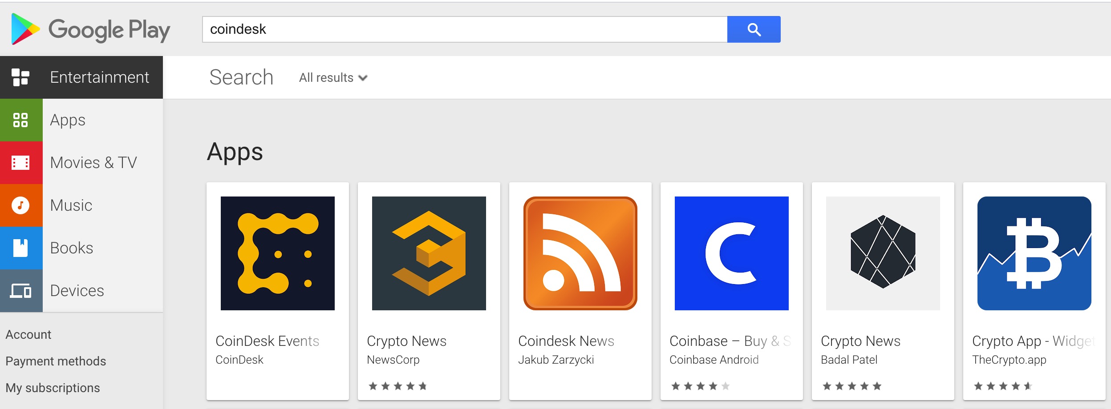Screen dimensions: 1111x409
Task: Select the green Apps grid icon
Action: click(21, 120)
